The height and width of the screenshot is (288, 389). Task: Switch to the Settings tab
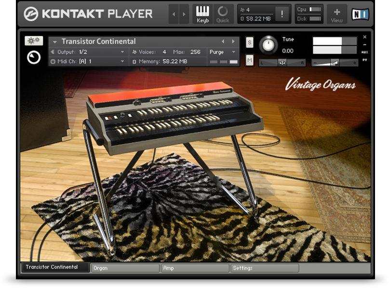pos(265,268)
